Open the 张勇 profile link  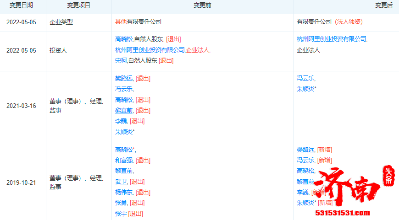pyautogui.click(x=121, y=203)
